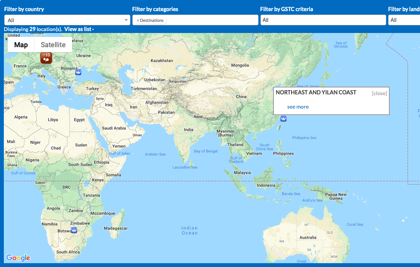Click the Afghanistan label on the map
The height and width of the screenshot is (267, 420).
click(x=157, y=102)
